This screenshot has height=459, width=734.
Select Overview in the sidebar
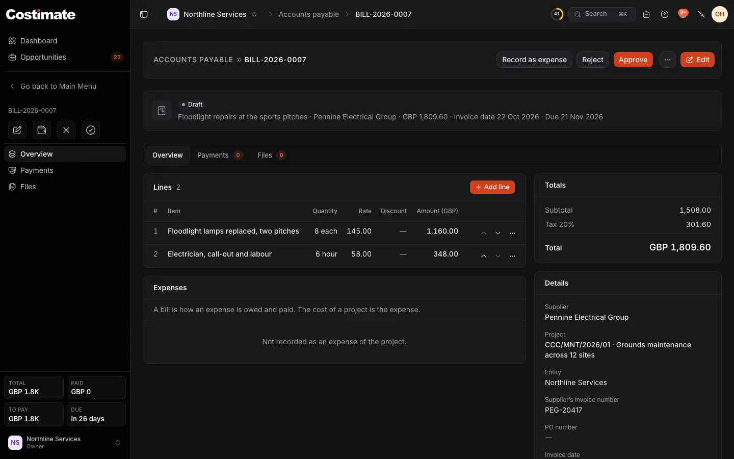click(65, 154)
